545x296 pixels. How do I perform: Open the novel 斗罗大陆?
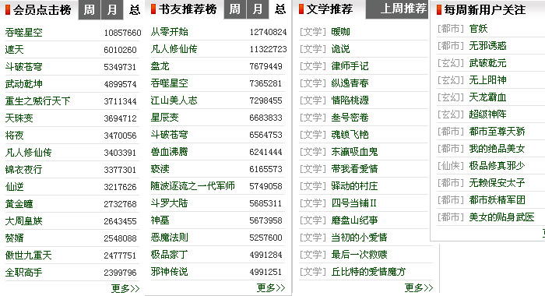coord(170,203)
